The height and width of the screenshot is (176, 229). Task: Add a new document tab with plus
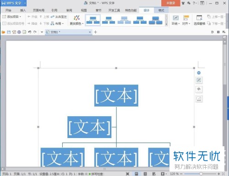click(x=95, y=32)
